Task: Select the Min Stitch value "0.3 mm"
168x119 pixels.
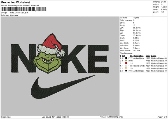Action: (136, 45)
